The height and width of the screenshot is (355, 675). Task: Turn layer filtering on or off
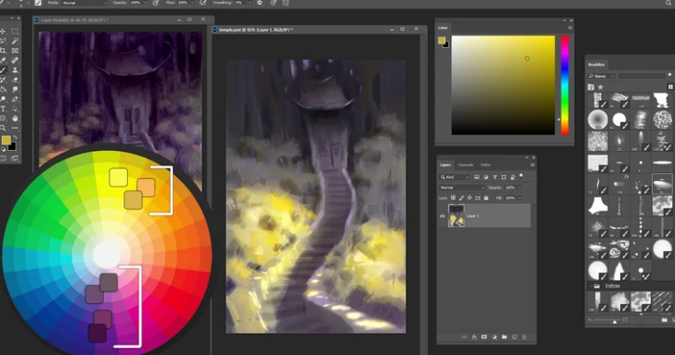point(521,176)
